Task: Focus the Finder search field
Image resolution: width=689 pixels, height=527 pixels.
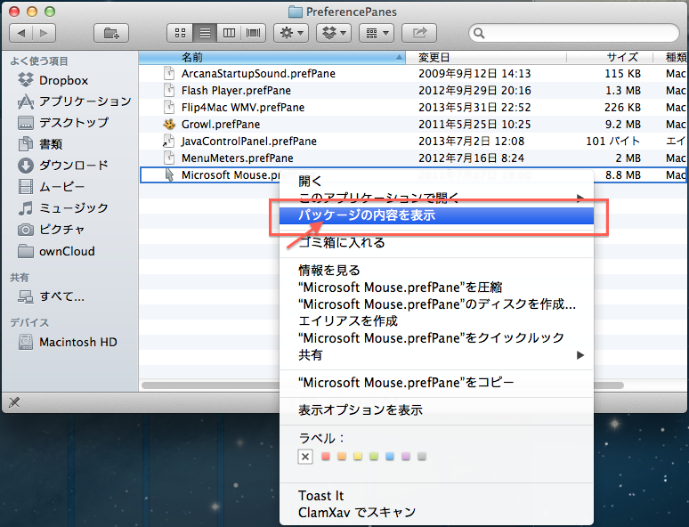Action: [x=574, y=33]
